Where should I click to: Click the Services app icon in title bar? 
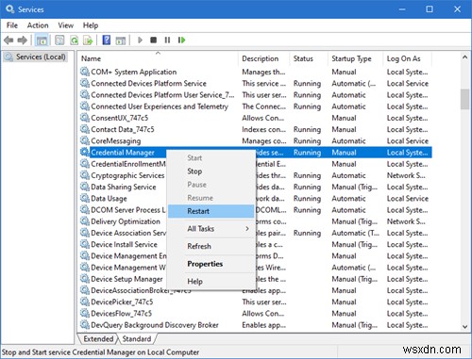click(9, 8)
